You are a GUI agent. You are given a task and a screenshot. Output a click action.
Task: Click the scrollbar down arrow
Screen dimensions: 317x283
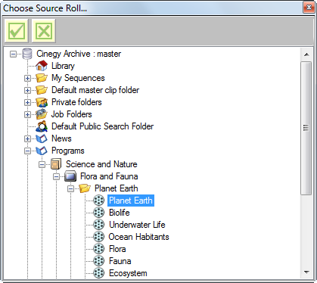tap(306, 272)
